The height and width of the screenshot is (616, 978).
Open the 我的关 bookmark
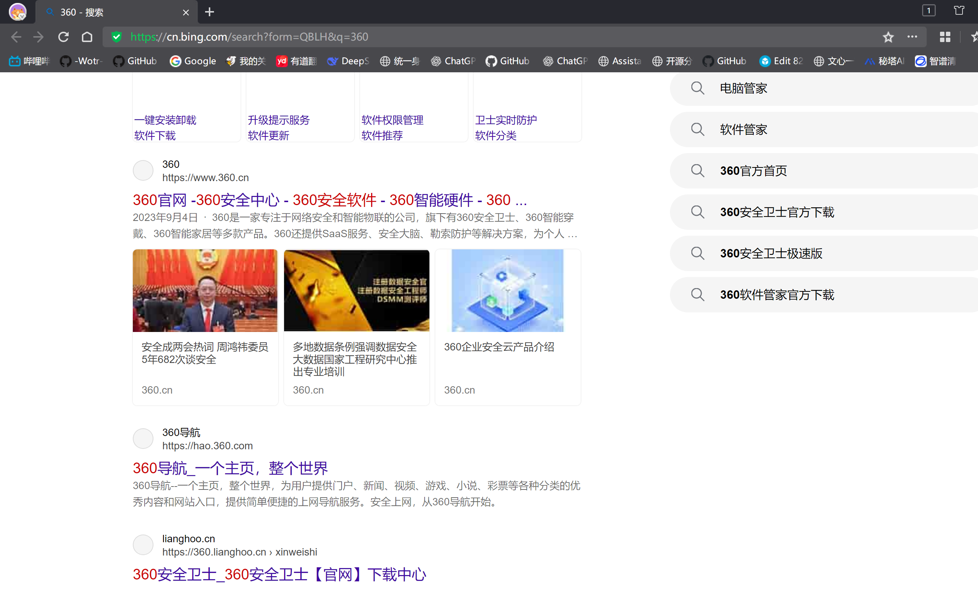246,61
